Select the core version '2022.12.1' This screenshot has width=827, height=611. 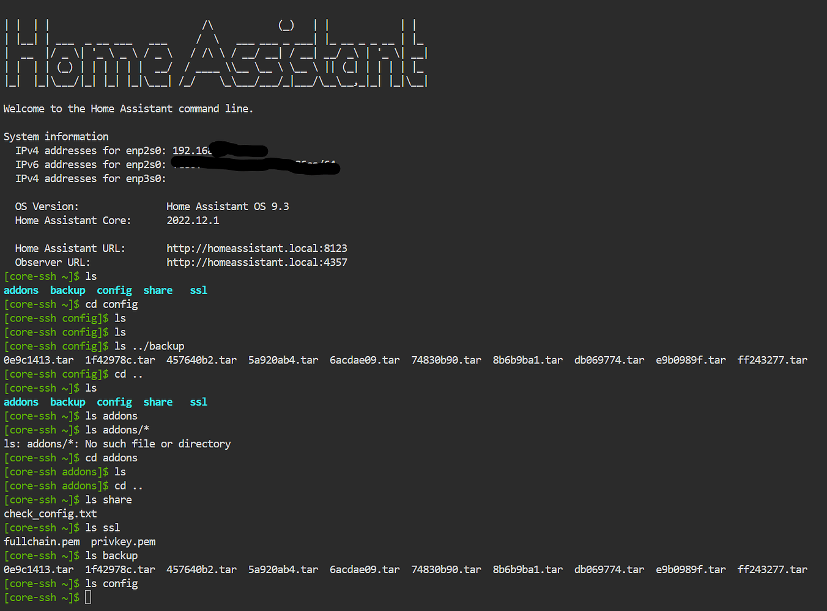click(193, 221)
